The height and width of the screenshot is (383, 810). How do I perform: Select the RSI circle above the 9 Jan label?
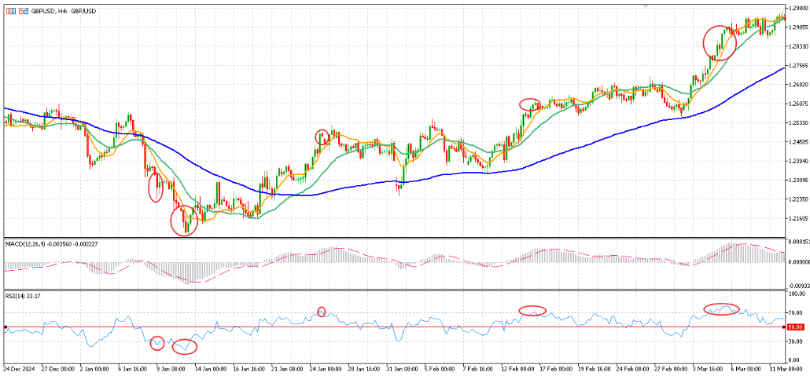(x=156, y=343)
